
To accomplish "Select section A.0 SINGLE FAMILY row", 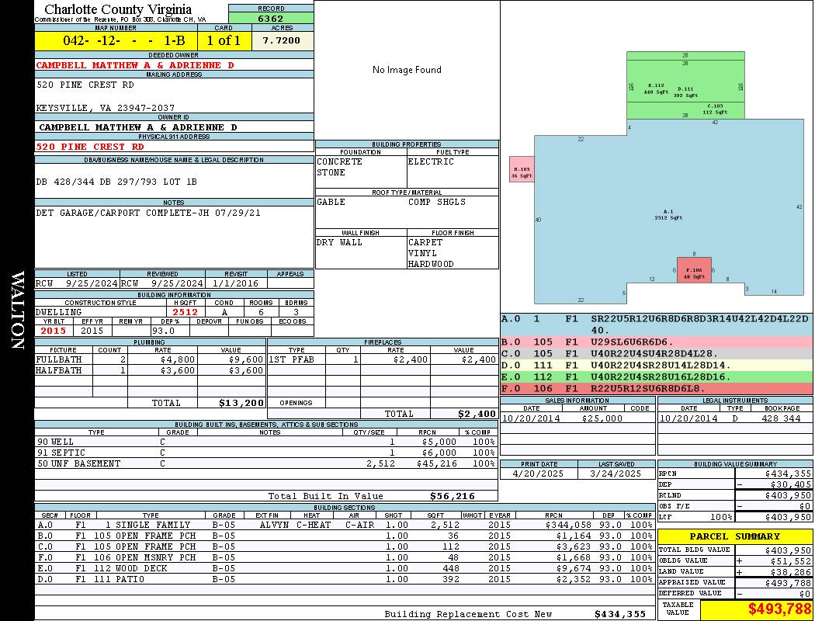I will pos(345,526).
